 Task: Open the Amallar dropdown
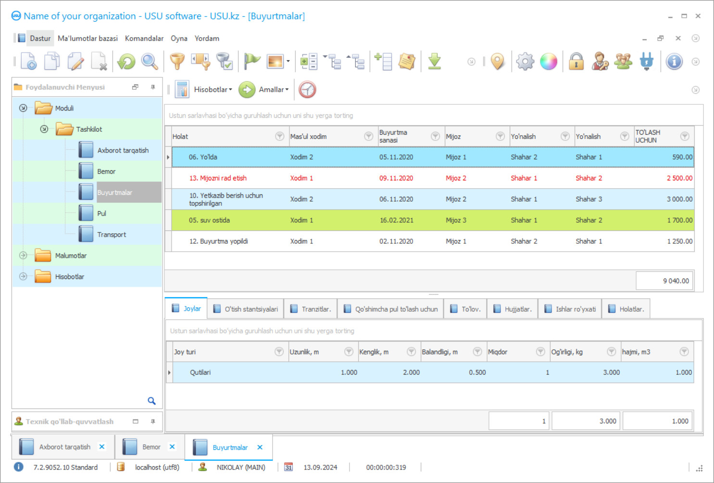[274, 89]
